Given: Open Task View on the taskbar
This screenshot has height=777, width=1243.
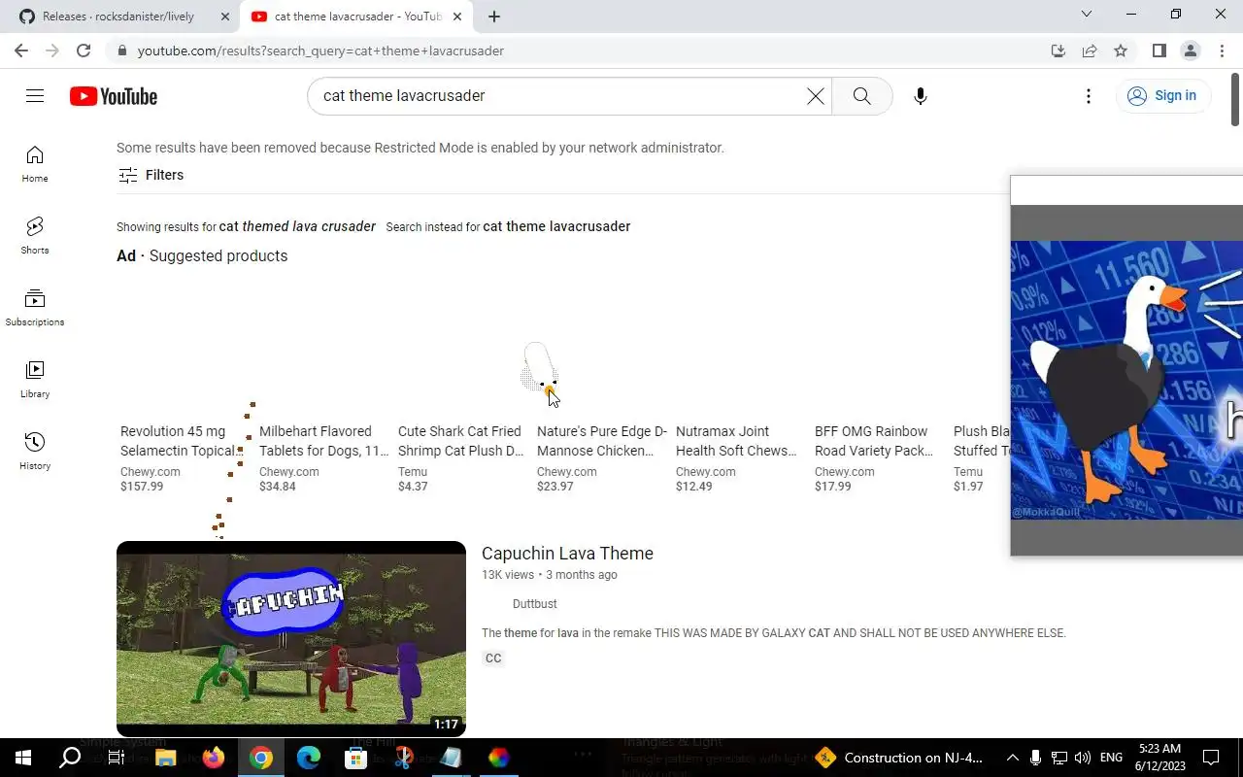Looking at the screenshot, I should [117, 758].
